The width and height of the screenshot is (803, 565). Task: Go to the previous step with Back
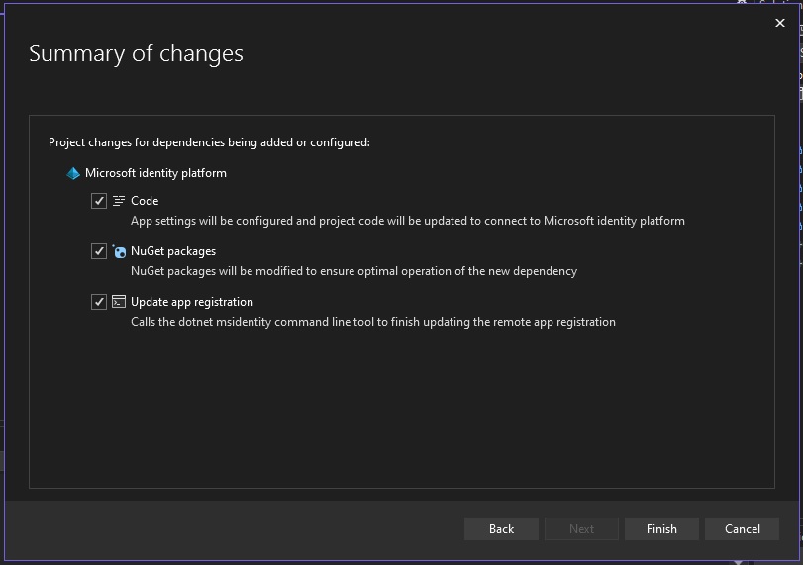tap(501, 528)
